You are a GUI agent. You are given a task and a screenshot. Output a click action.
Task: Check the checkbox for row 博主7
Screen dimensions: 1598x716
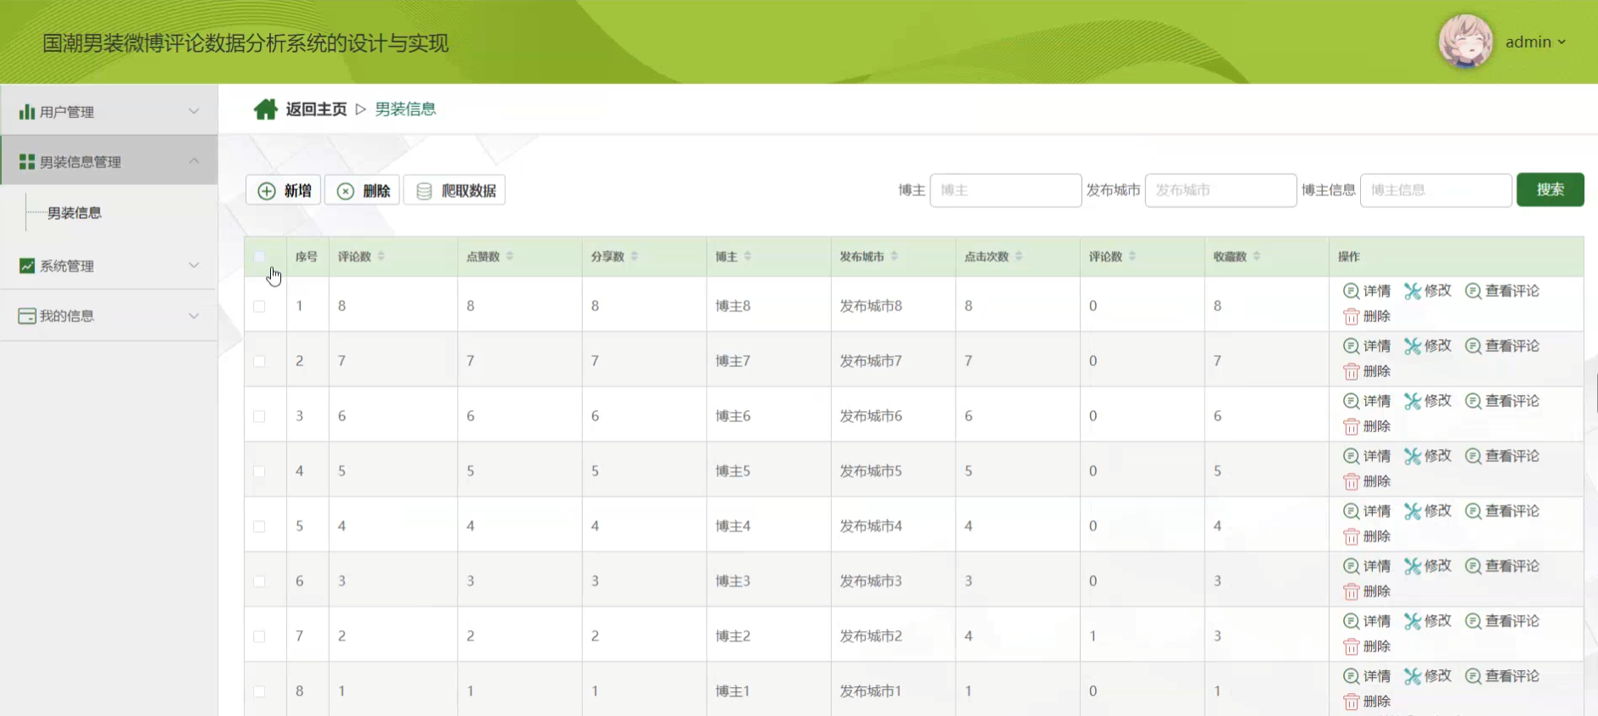click(259, 361)
